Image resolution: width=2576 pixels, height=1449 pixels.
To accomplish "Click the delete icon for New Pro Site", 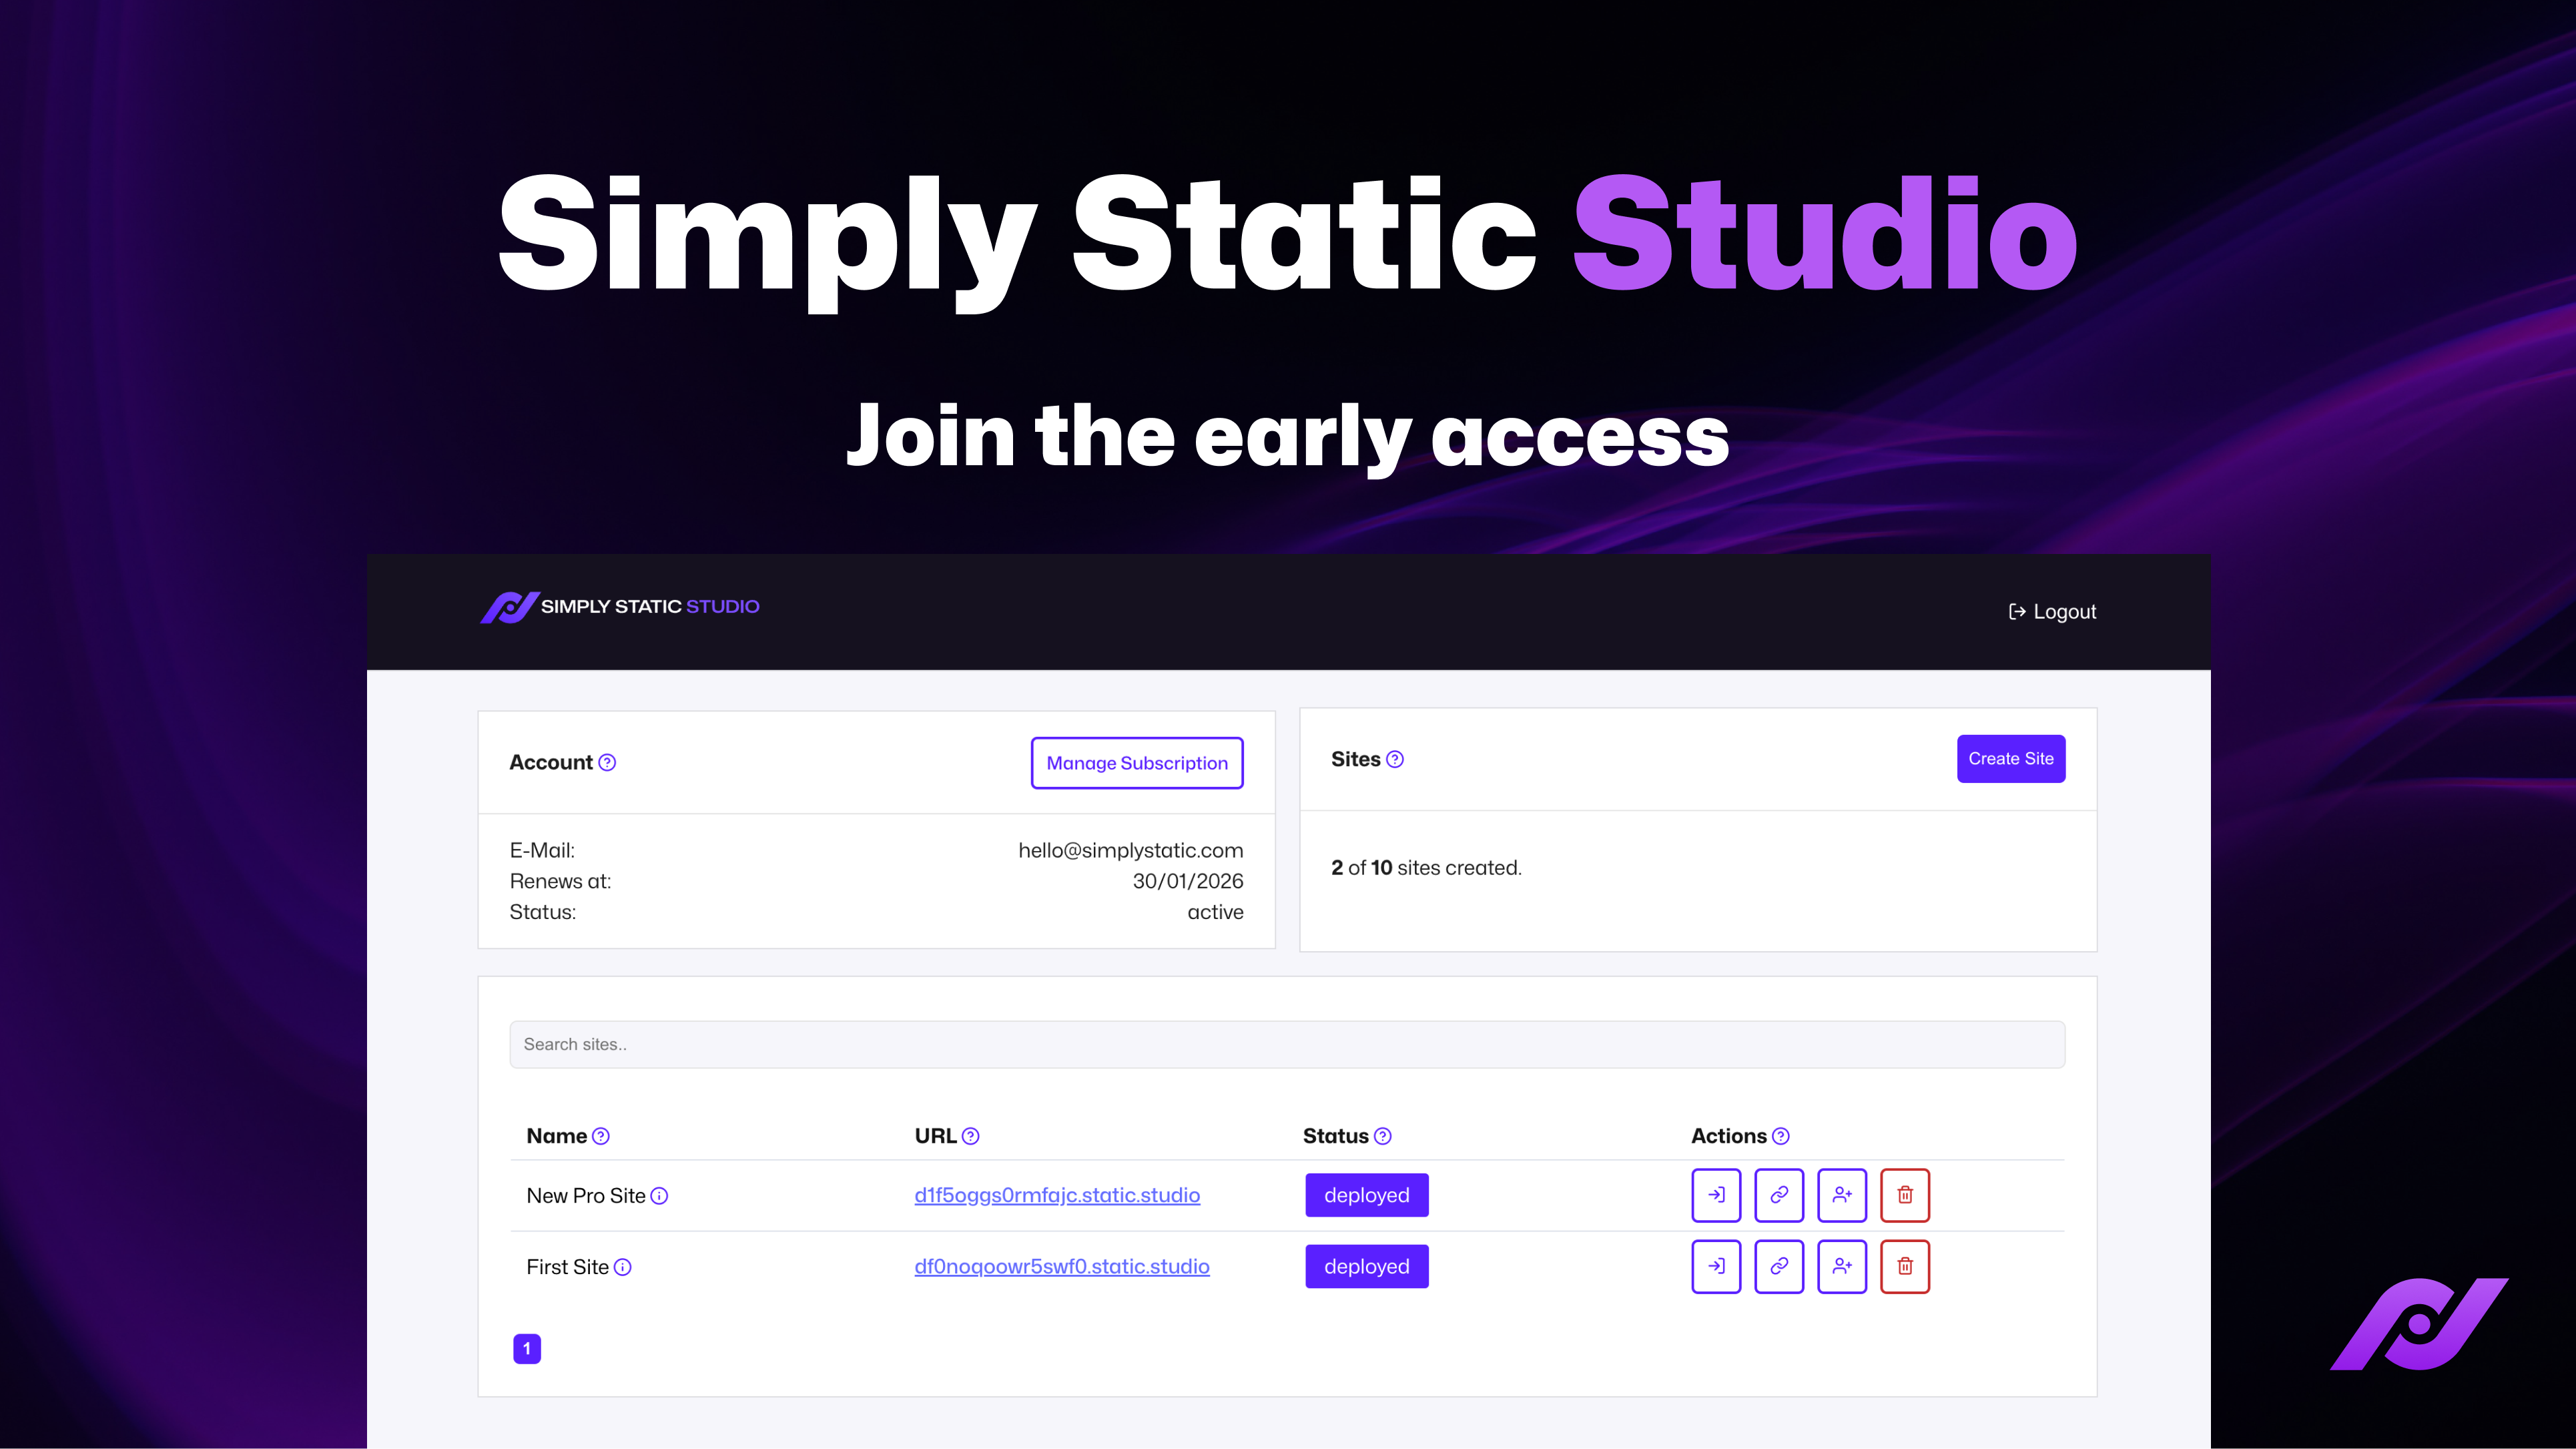I will pos(1905,1194).
